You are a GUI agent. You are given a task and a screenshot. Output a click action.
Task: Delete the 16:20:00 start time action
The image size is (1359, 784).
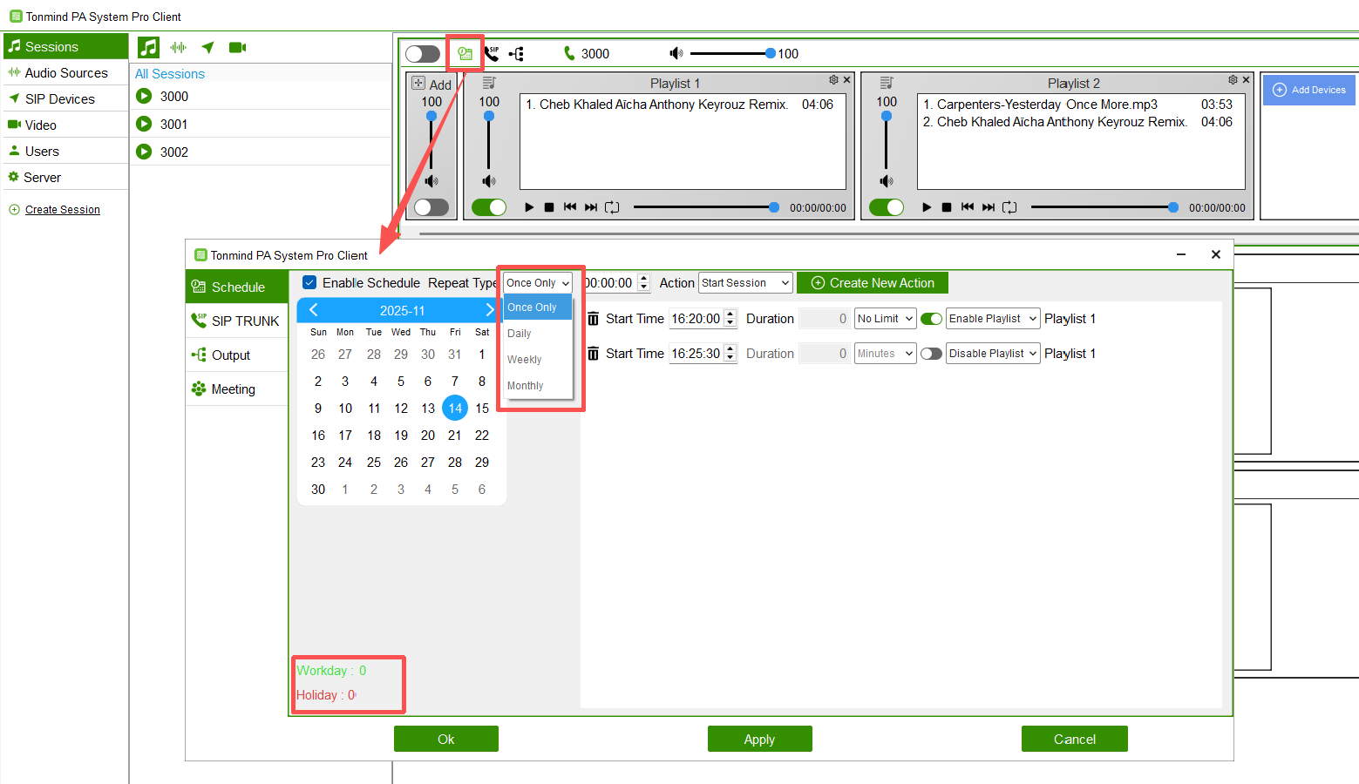[x=593, y=319]
